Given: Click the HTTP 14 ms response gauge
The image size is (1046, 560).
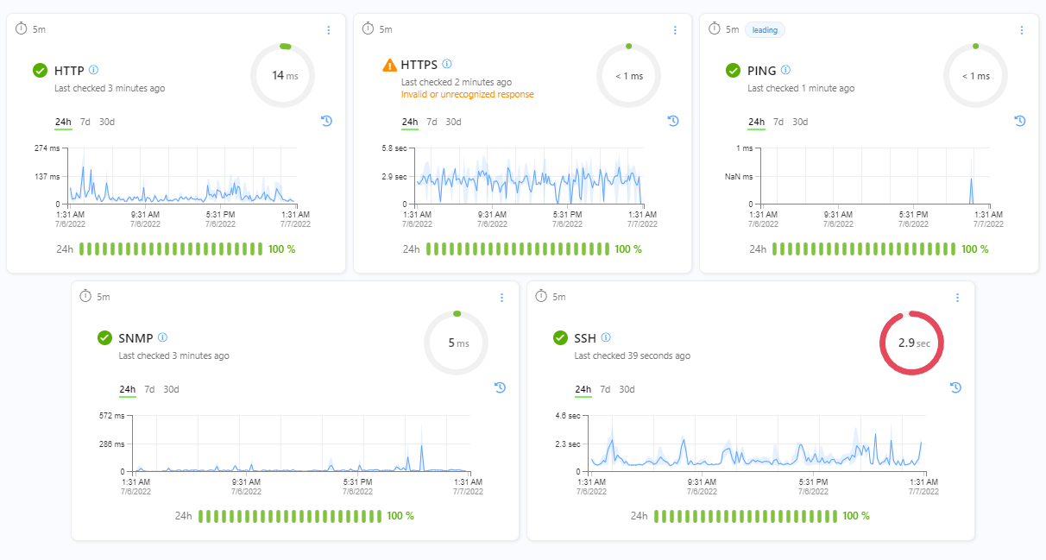Looking at the screenshot, I should point(283,76).
